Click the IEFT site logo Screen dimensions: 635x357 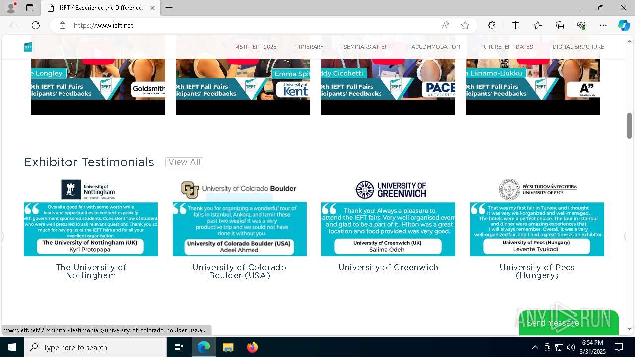(x=28, y=47)
